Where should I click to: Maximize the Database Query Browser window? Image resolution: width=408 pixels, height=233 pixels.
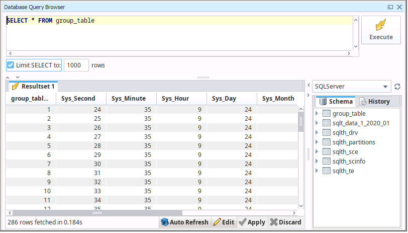[x=390, y=7]
